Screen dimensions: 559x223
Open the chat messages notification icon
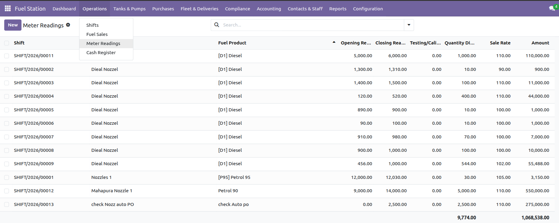pyautogui.click(x=552, y=9)
